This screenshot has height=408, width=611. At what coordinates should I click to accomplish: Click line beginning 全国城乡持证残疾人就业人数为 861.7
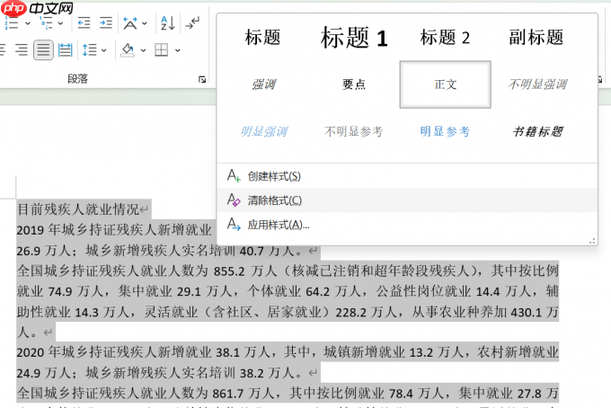288,394
